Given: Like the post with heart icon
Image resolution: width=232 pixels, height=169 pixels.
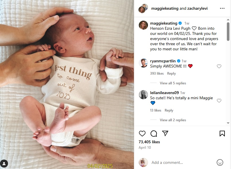Looking at the screenshot, I should [142, 134].
